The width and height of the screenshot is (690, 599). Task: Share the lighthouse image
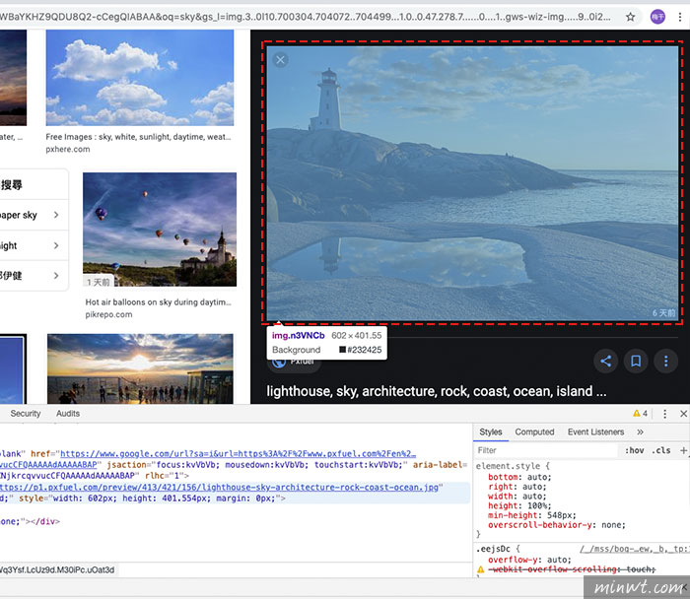(606, 361)
